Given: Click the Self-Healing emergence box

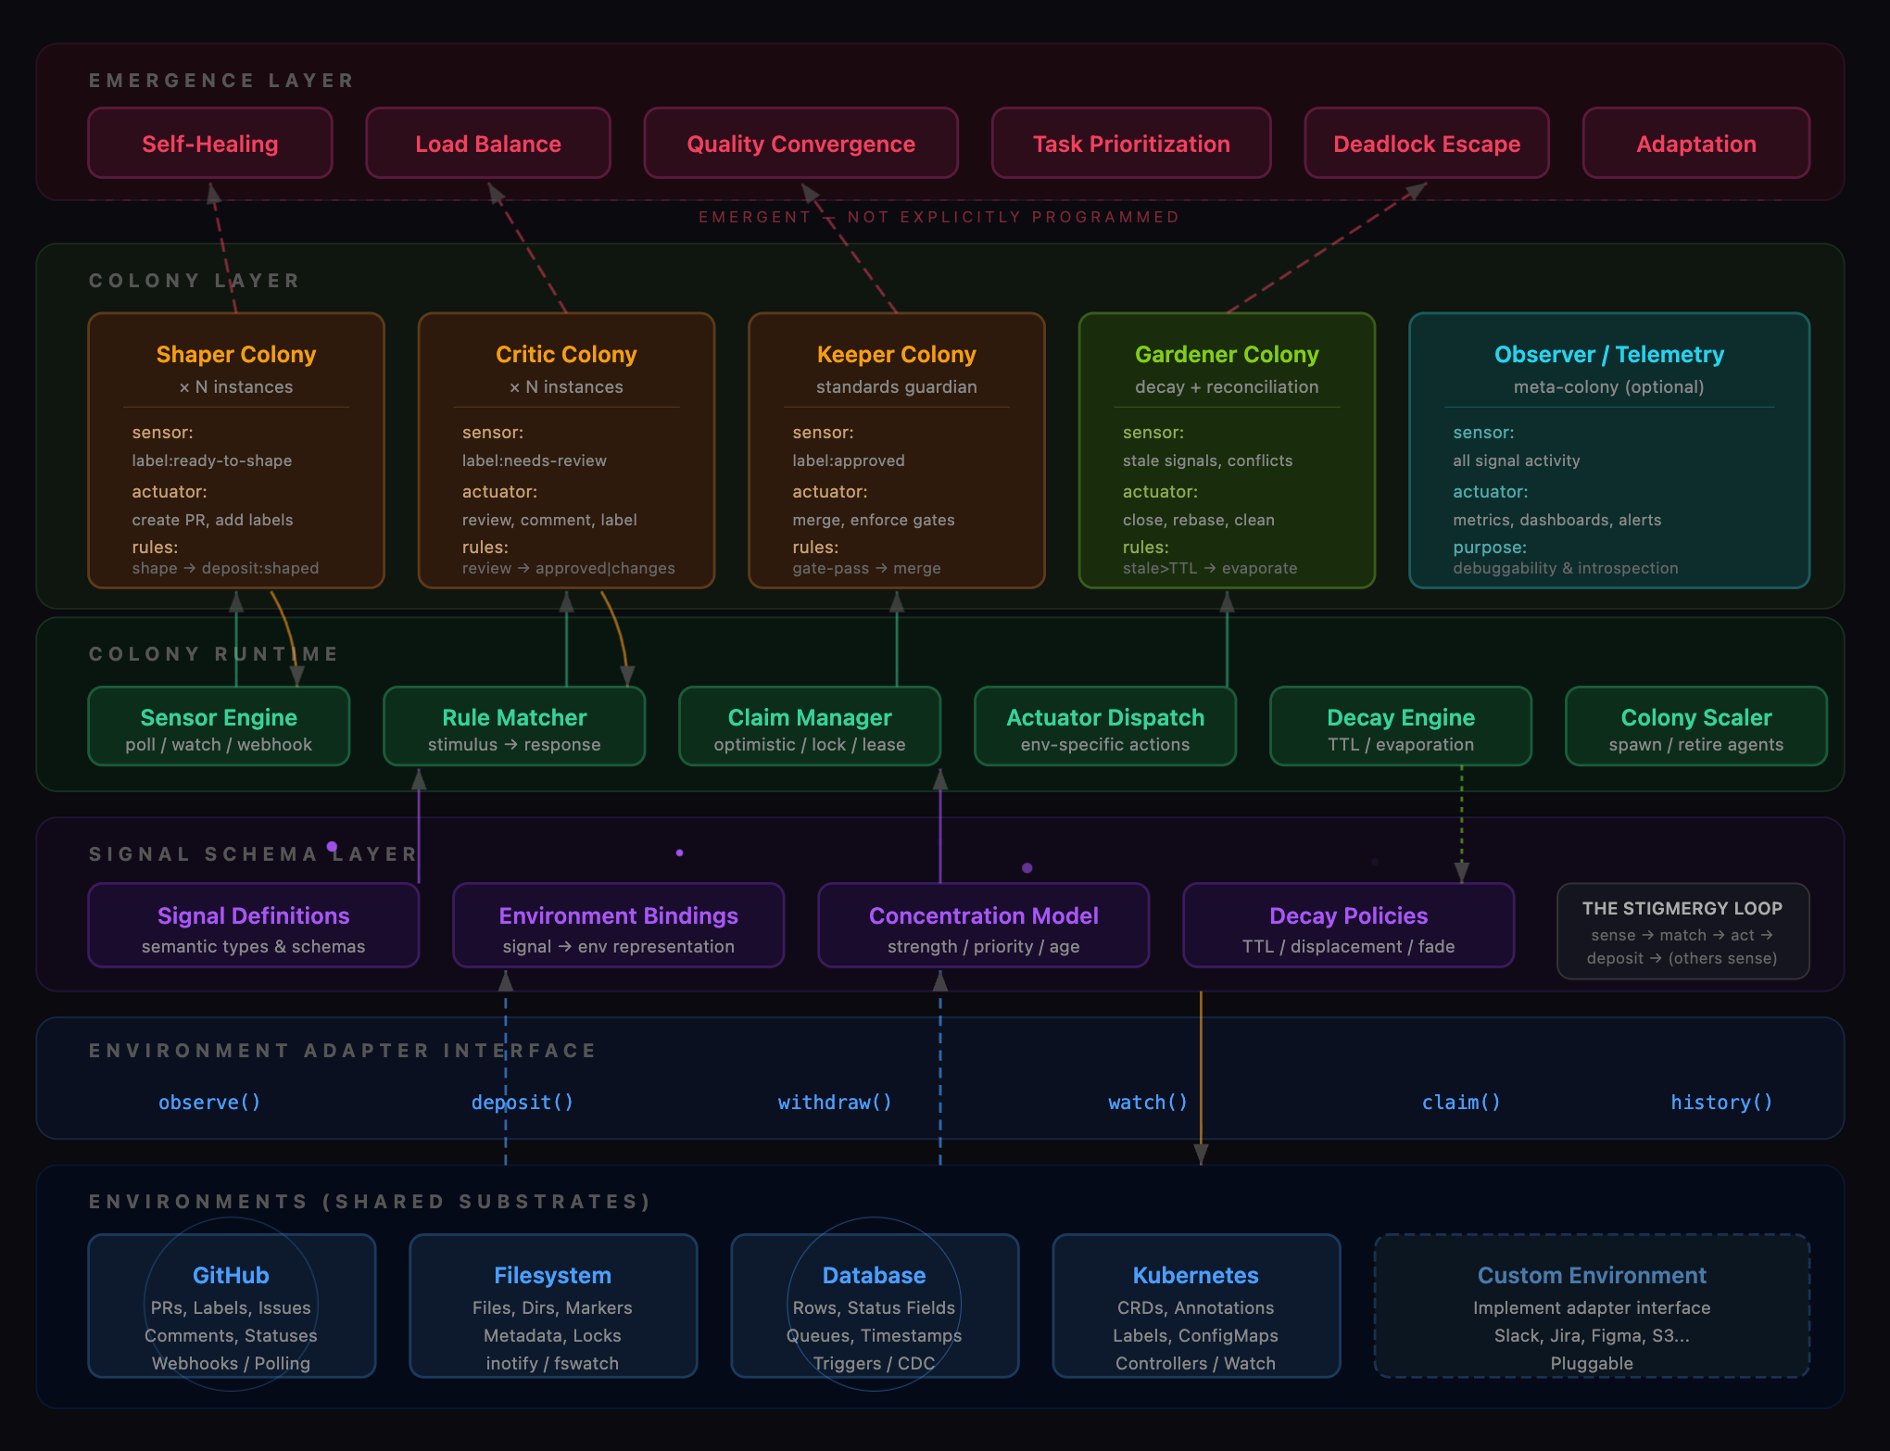Looking at the screenshot, I should (x=210, y=144).
